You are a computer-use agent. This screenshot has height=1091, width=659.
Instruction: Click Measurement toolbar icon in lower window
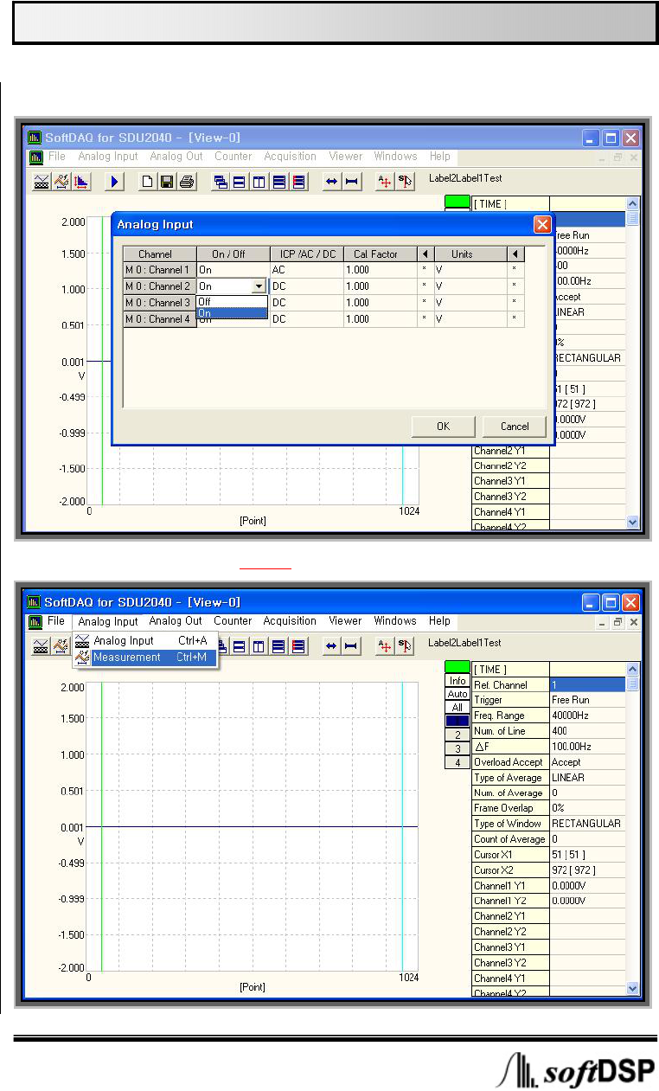pyautogui.click(x=61, y=645)
